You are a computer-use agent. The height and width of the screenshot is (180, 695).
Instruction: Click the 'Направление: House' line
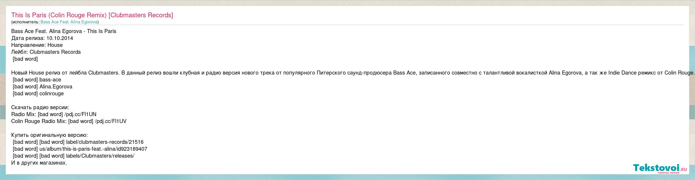pos(37,45)
